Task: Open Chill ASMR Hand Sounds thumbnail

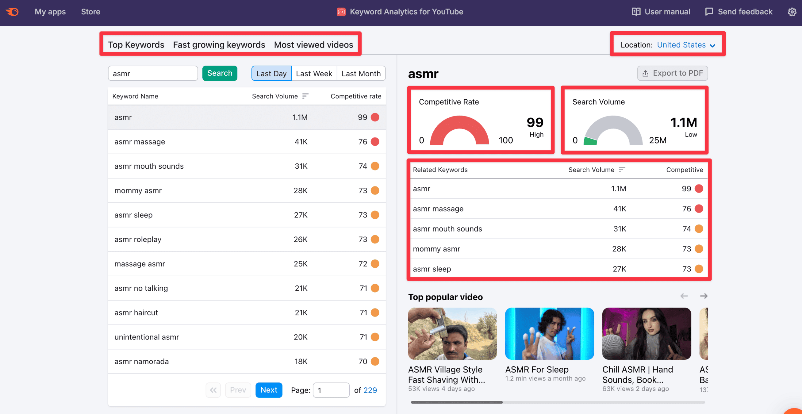Action: tap(646, 333)
